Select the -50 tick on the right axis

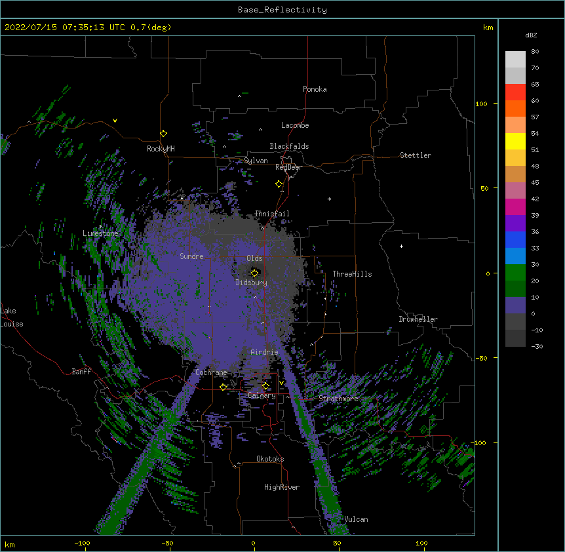point(481,358)
